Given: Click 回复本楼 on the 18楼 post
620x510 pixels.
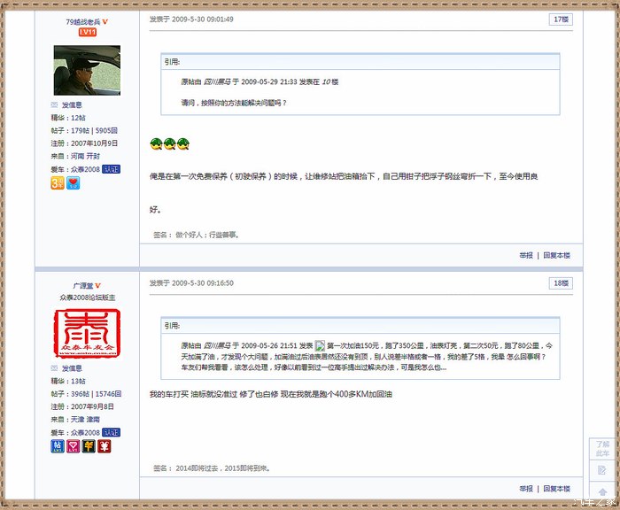Looking at the screenshot, I should pyautogui.click(x=556, y=488).
